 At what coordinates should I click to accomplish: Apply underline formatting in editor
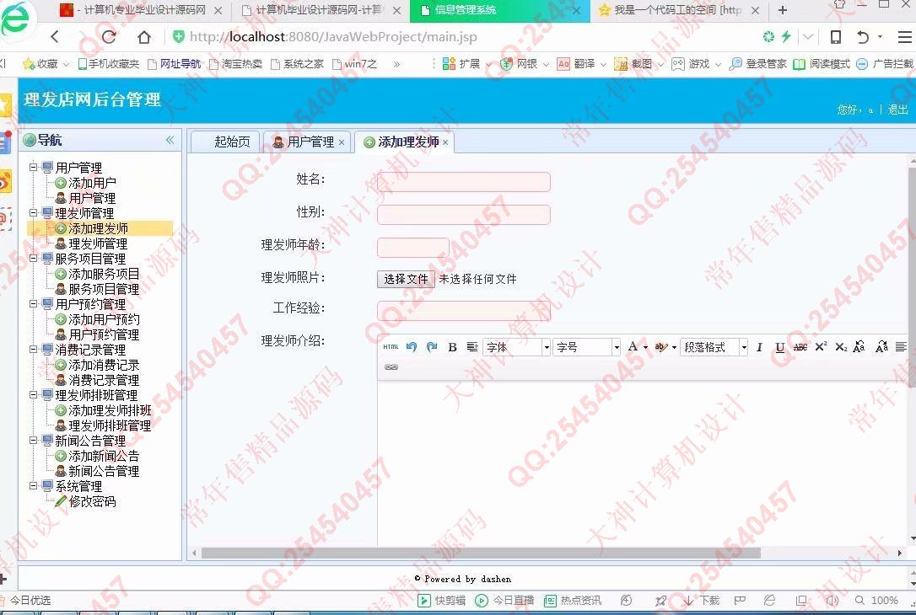[779, 347]
